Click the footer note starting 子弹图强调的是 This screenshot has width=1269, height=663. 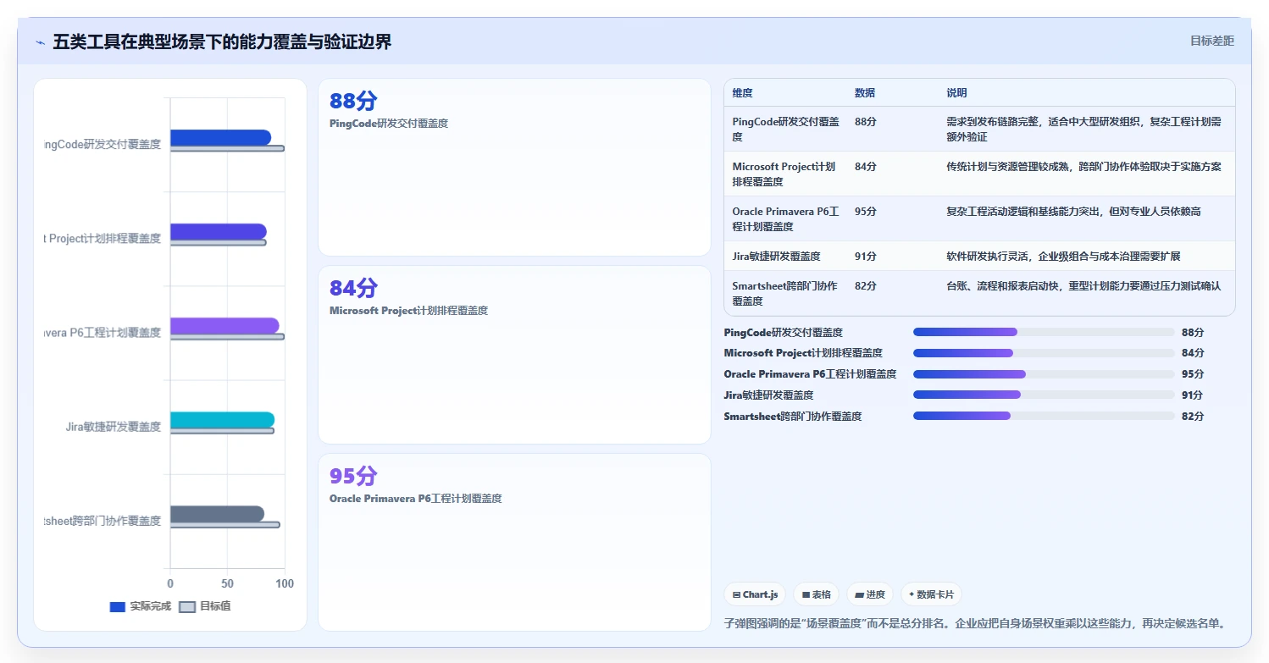[x=975, y=623]
